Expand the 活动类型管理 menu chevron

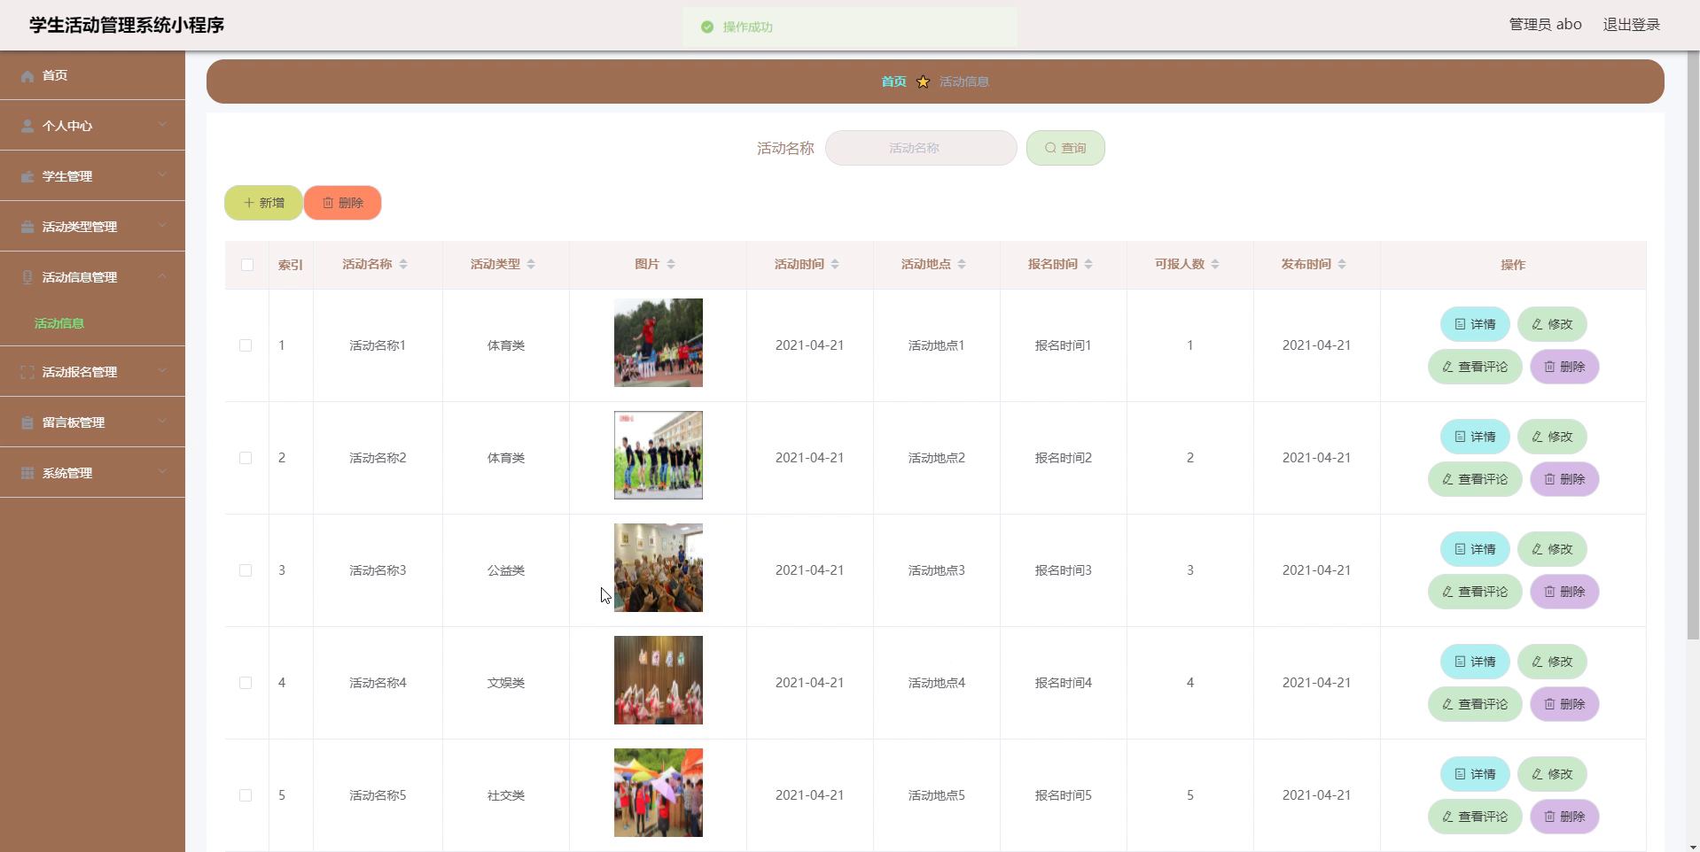click(162, 226)
